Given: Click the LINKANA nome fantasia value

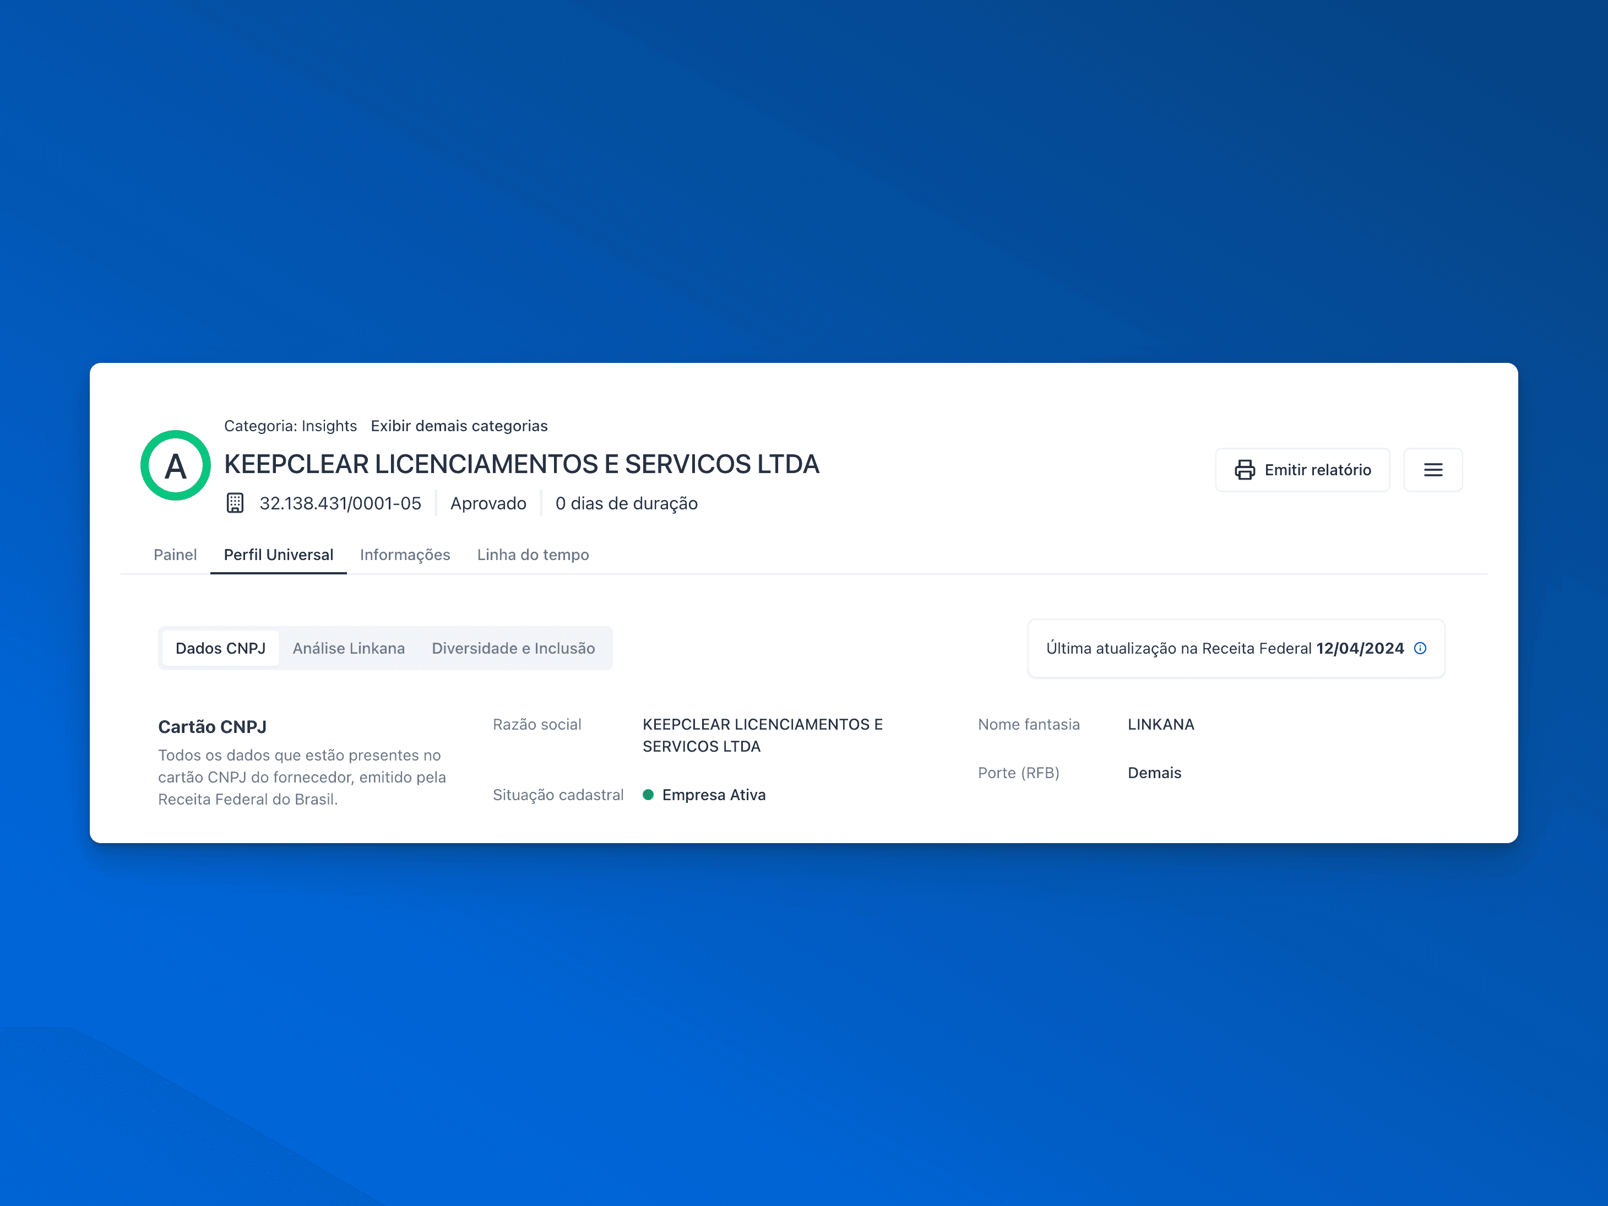Looking at the screenshot, I should 1160,724.
